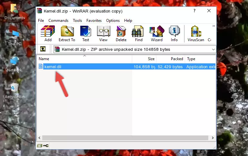Viewport: 248px width, 156px height.
Task: Click the kernel.dll file icon
Action: [41, 66]
